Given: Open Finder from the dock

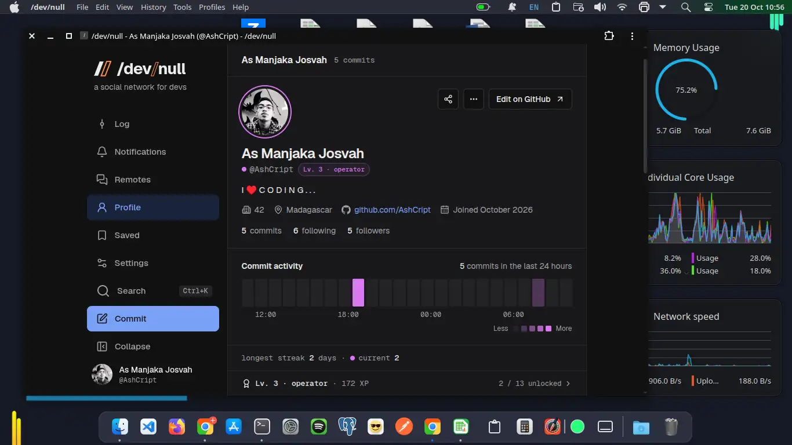Looking at the screenshot, I should point(120,427).
